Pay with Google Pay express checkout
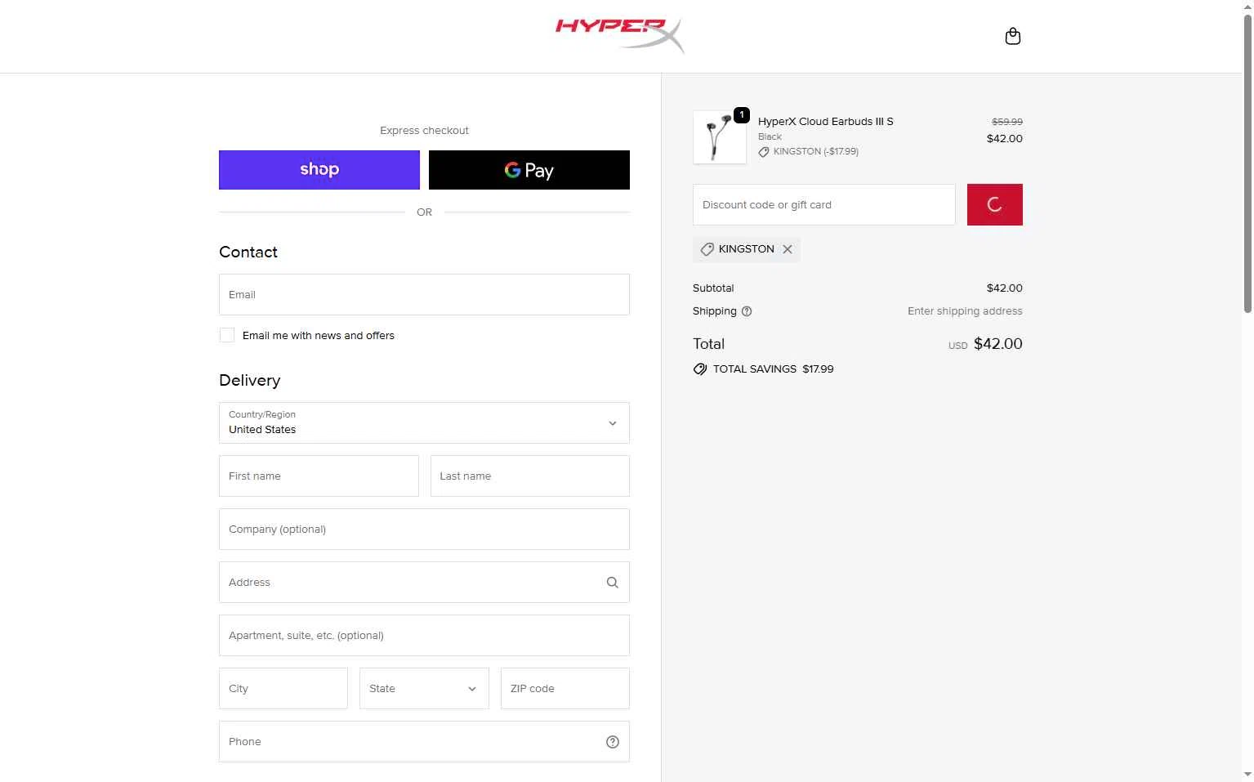The image size is (1254, 782). click(529, 170)
